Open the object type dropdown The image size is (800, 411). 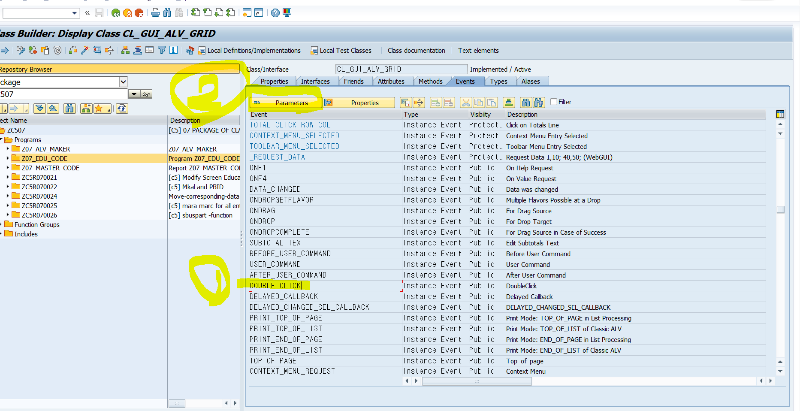pos(123,82)
